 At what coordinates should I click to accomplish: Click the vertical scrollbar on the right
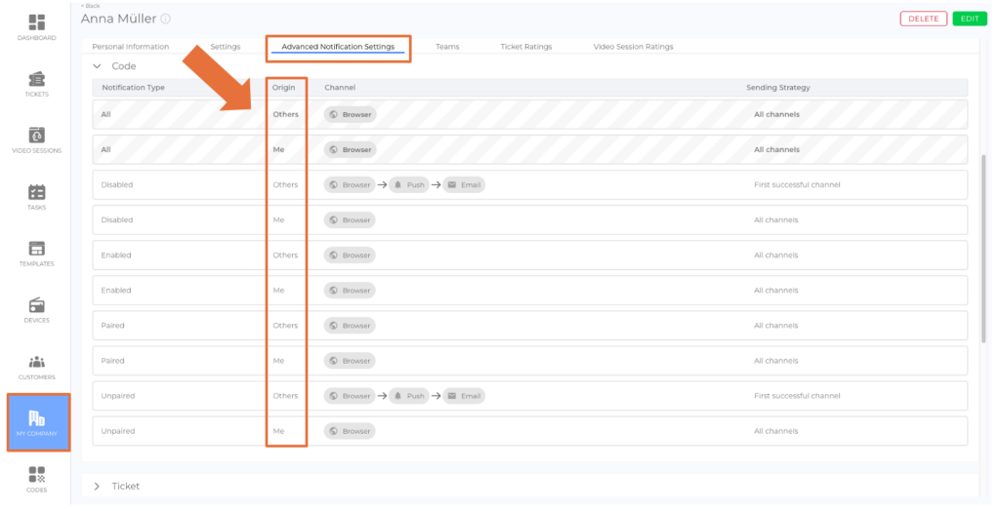(x=983, y=244)
